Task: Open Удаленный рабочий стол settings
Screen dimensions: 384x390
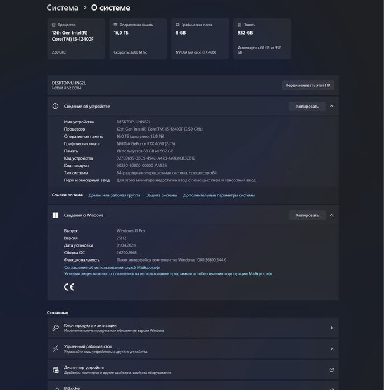Action: (x=193, y=349)
